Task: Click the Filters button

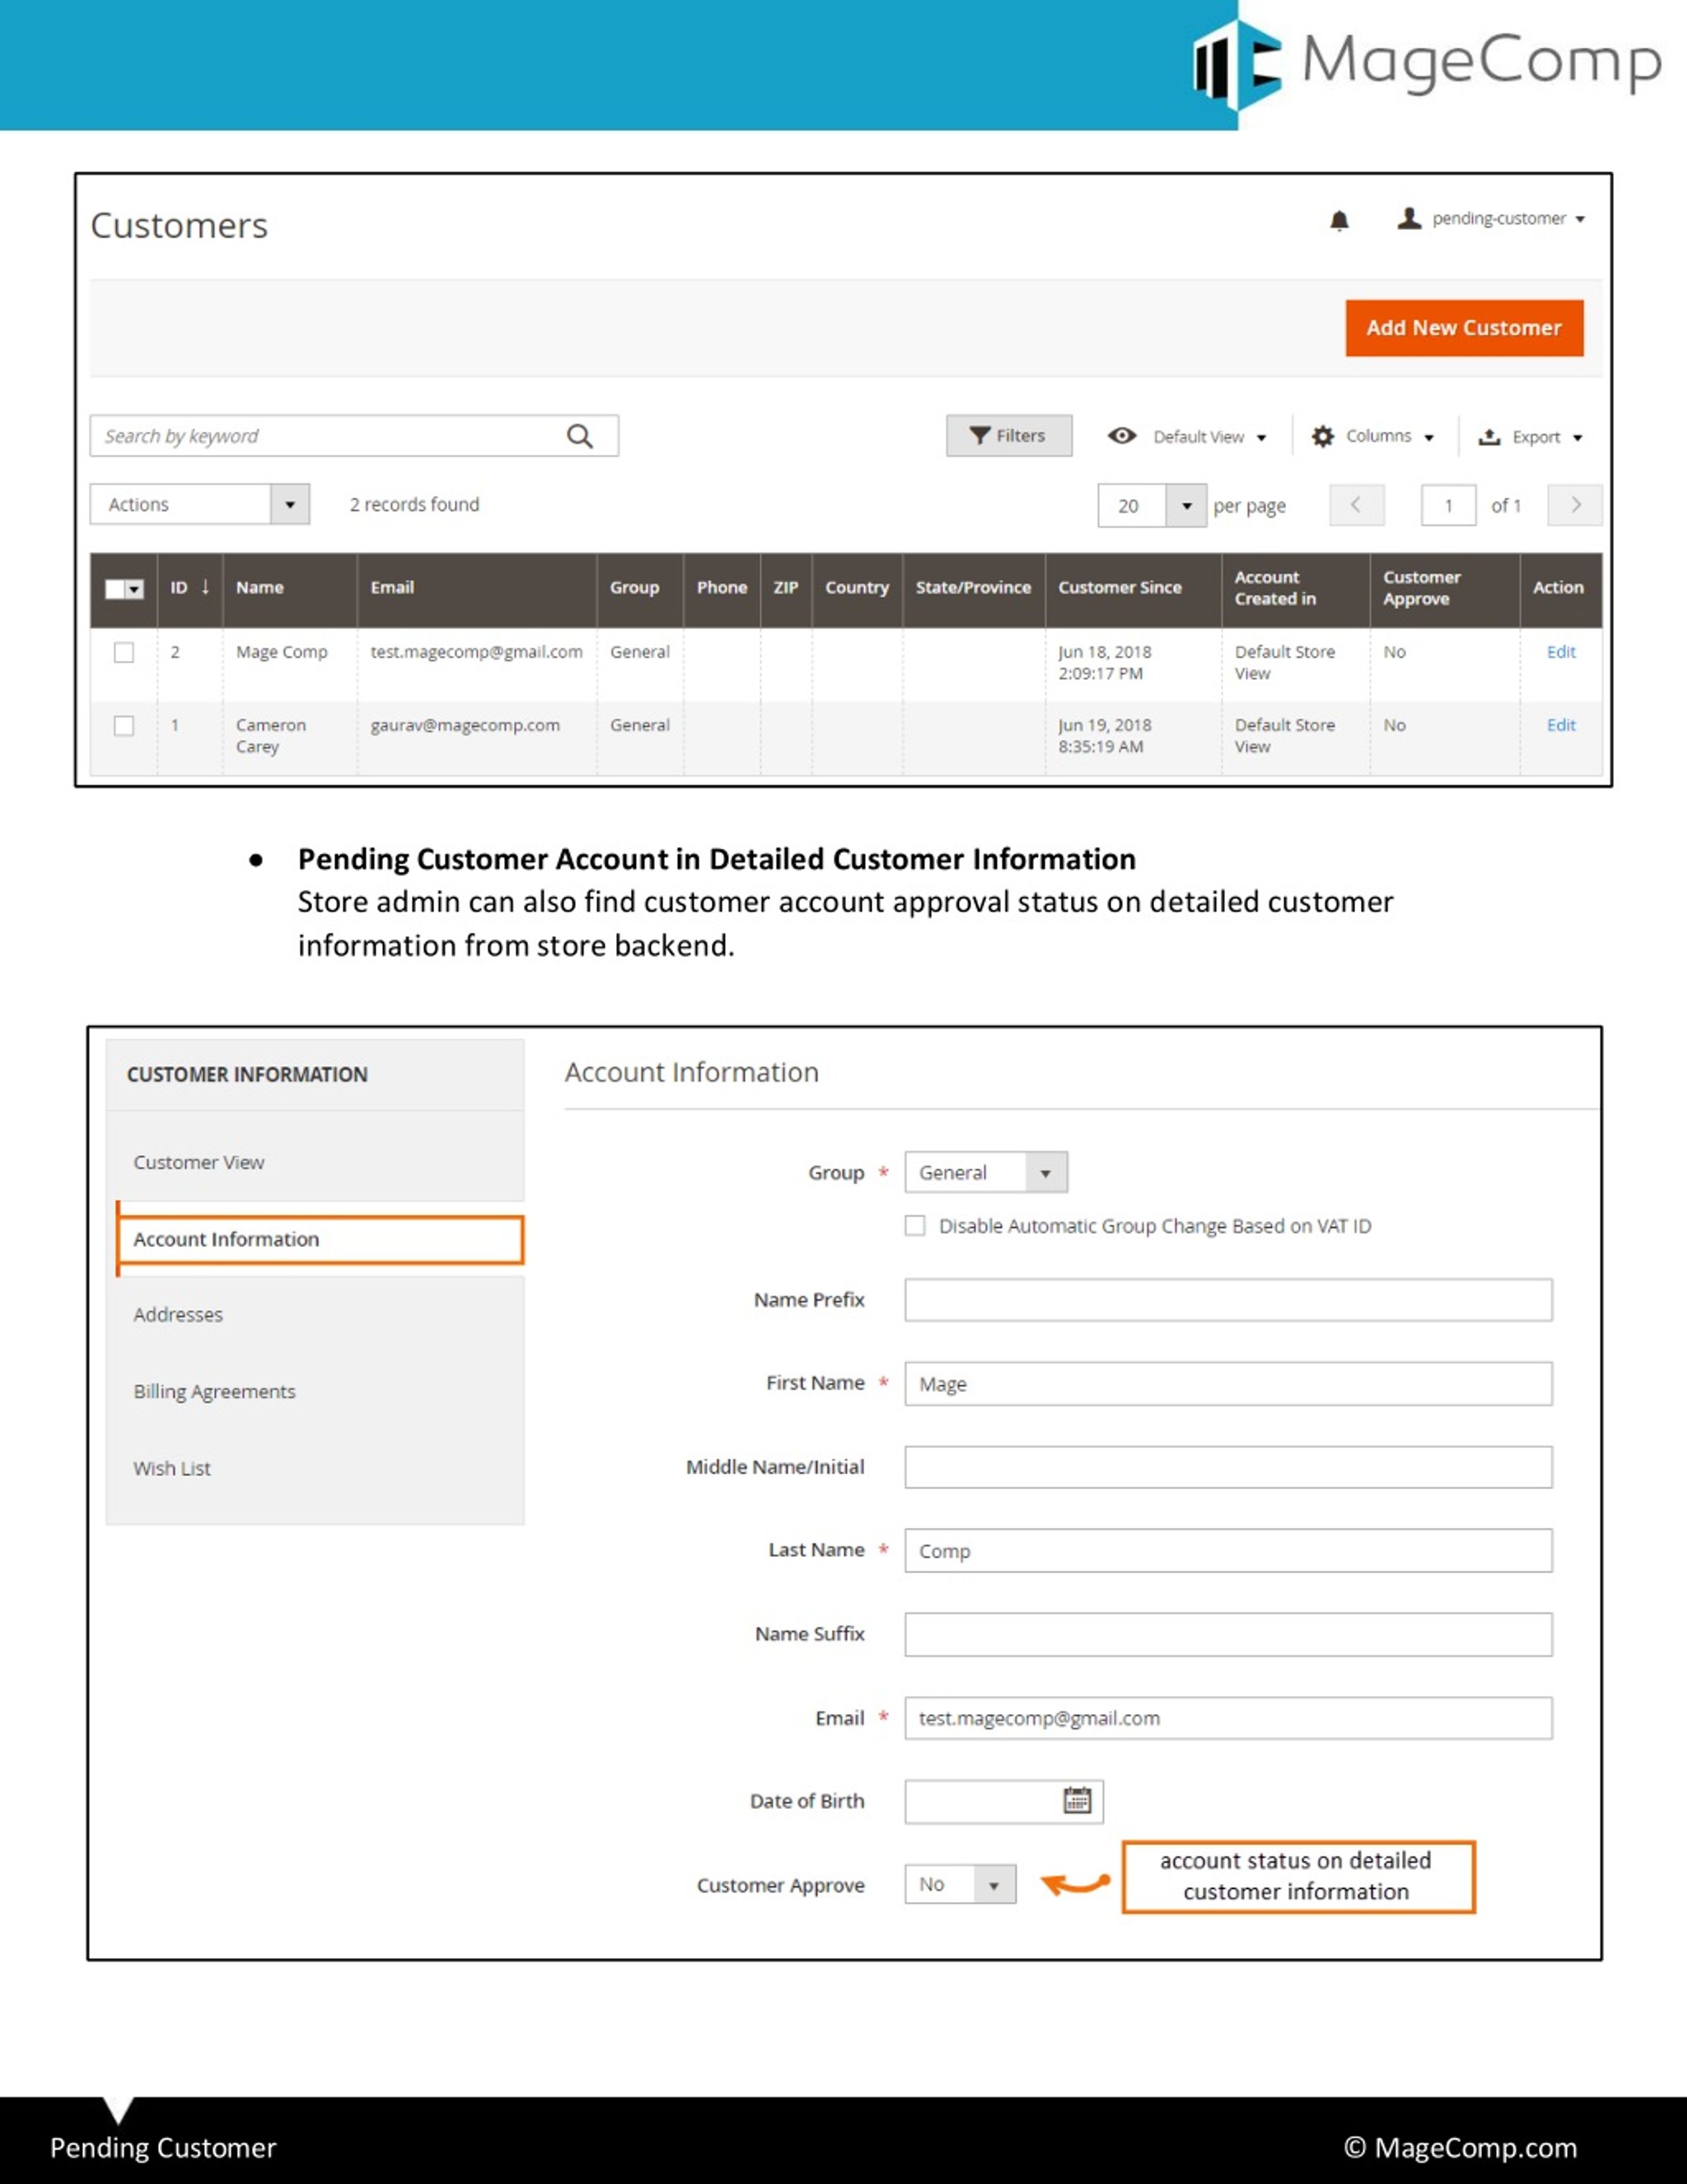Action: 1008,436
